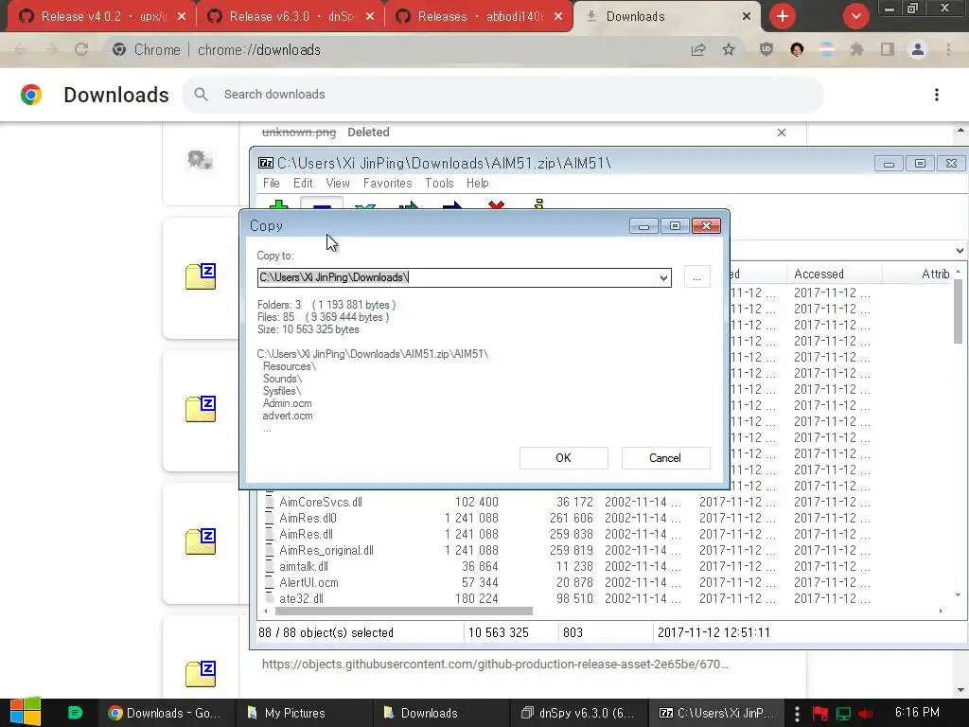Screen dimensions: 969x727
Task: Open the 7-Zip Favorites menu
Action: pyautogui.click(x=387, y=183)
